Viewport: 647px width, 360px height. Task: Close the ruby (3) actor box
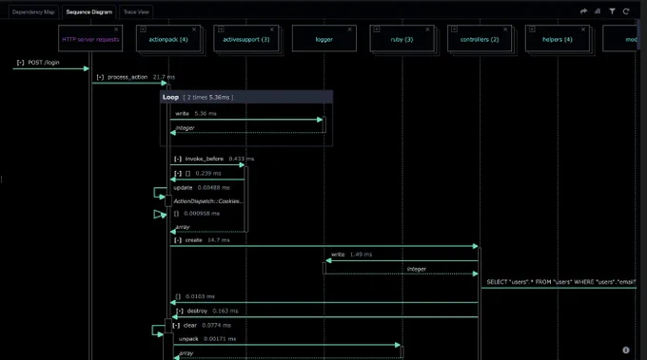coord(427,29)
